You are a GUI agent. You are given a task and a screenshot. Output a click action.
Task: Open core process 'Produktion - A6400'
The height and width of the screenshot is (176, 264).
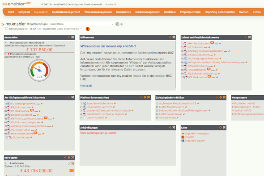click(x=245, y=103)
